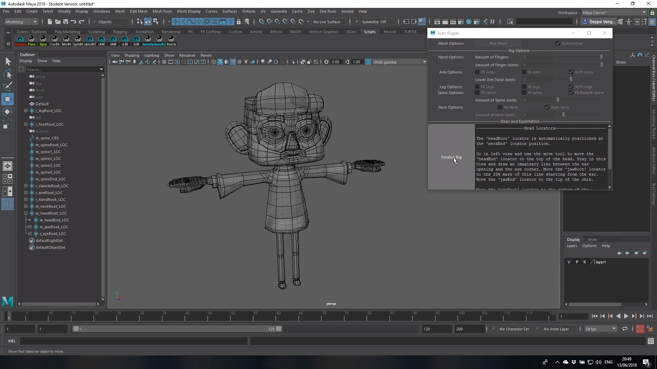The image size is (657, 369).
Task: Open the Mesh Tools menu
Action: (162, 11)
